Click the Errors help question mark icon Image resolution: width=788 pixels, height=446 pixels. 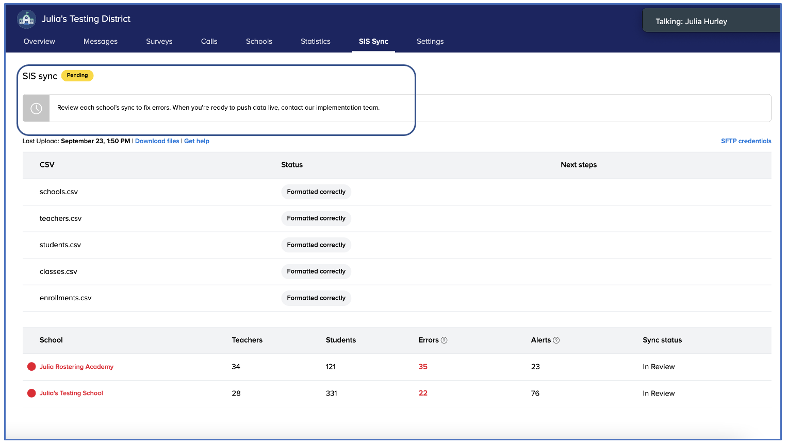click(444, 340)
